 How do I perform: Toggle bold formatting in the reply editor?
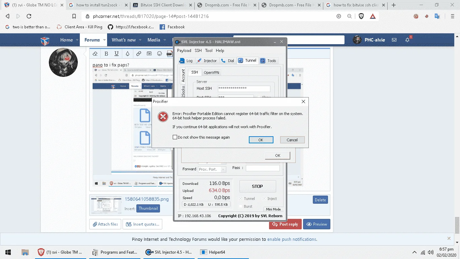coord(106,54)
